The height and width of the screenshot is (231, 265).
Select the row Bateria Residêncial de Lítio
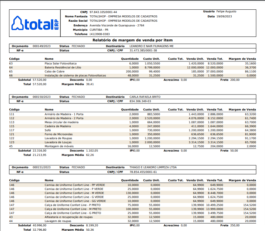point(132,67)
